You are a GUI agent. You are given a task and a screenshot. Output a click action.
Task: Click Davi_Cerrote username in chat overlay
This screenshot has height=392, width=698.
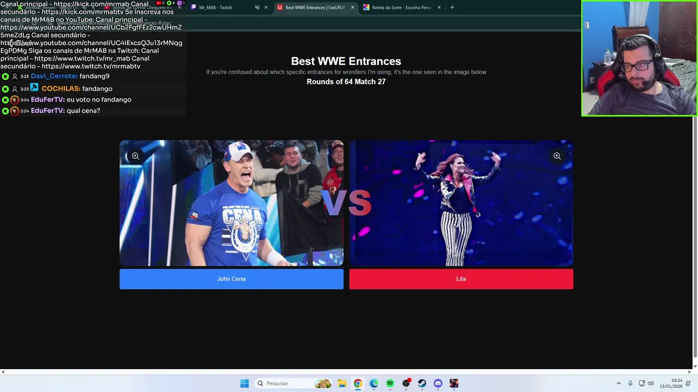coord(54,76)
